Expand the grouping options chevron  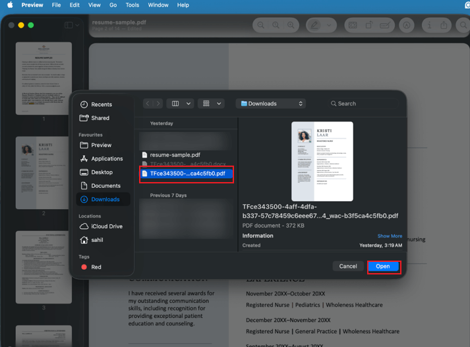pos(219,104)
